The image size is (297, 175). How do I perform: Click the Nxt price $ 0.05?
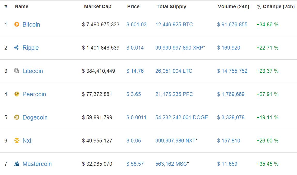point(134,141)
